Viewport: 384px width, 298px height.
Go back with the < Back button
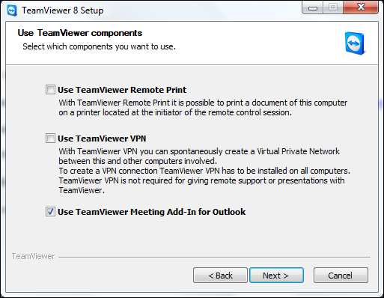click(220, 276)
